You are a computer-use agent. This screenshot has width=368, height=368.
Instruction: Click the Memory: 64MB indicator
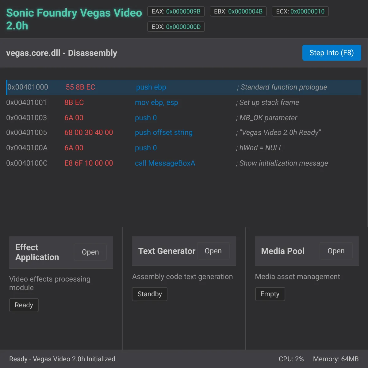tap(336, 359)
